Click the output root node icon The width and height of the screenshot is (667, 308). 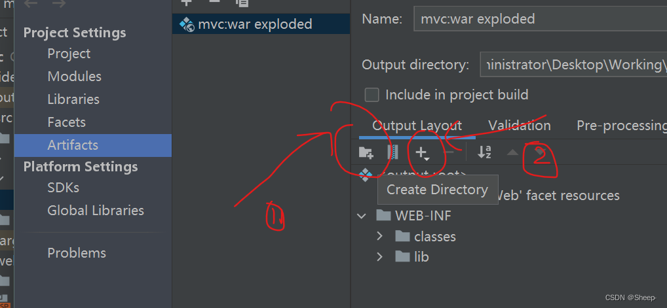364,175
